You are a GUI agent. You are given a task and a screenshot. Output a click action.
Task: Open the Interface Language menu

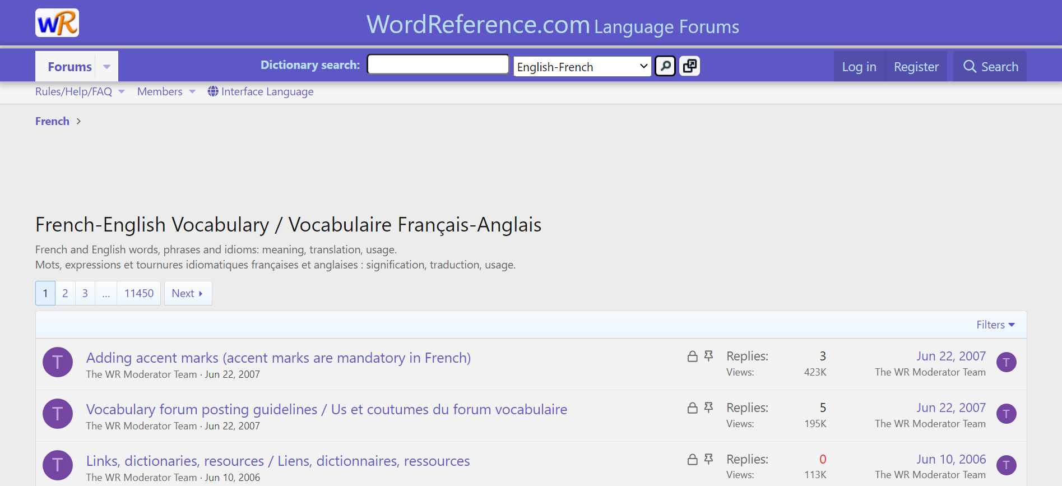click(261, 91)
